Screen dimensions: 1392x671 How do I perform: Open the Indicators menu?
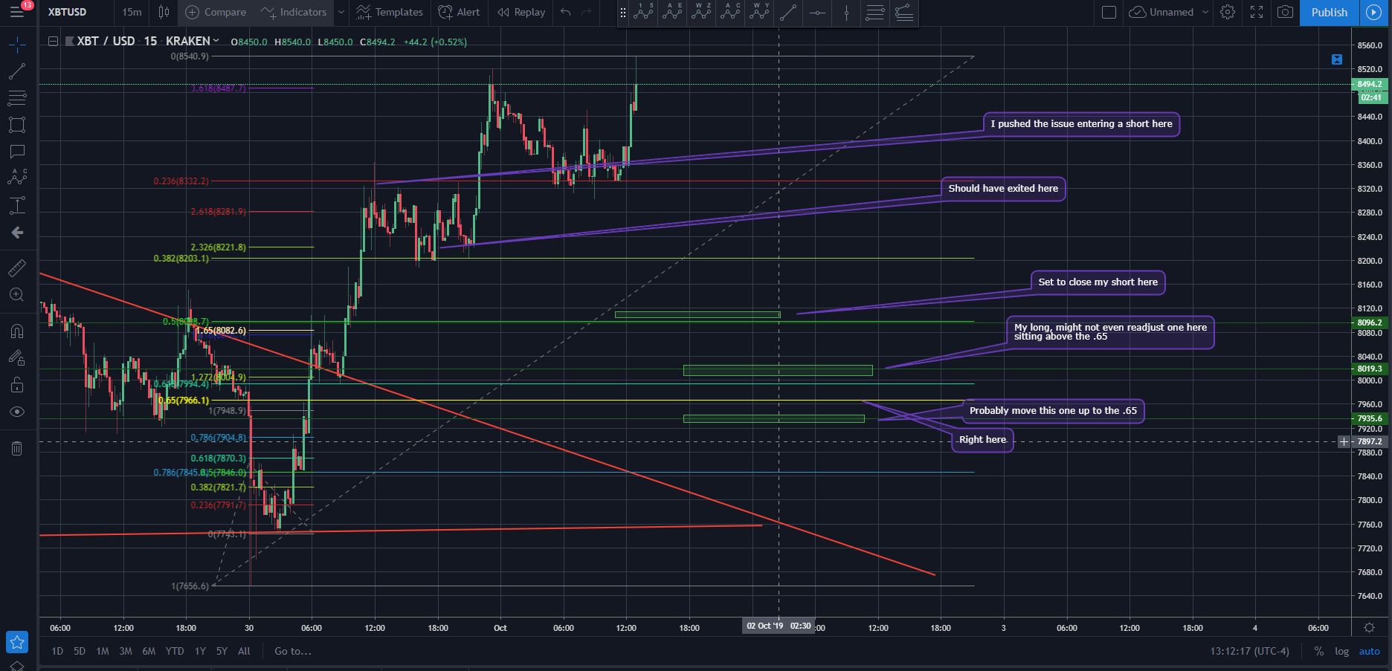[294, 12]
